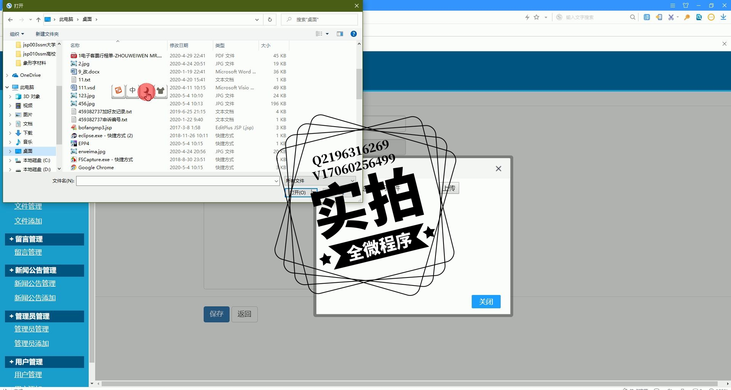The width and height of the screenshot is (731, 390).
Task: Click the 关闭 button in popup
Action: point(486,301)
